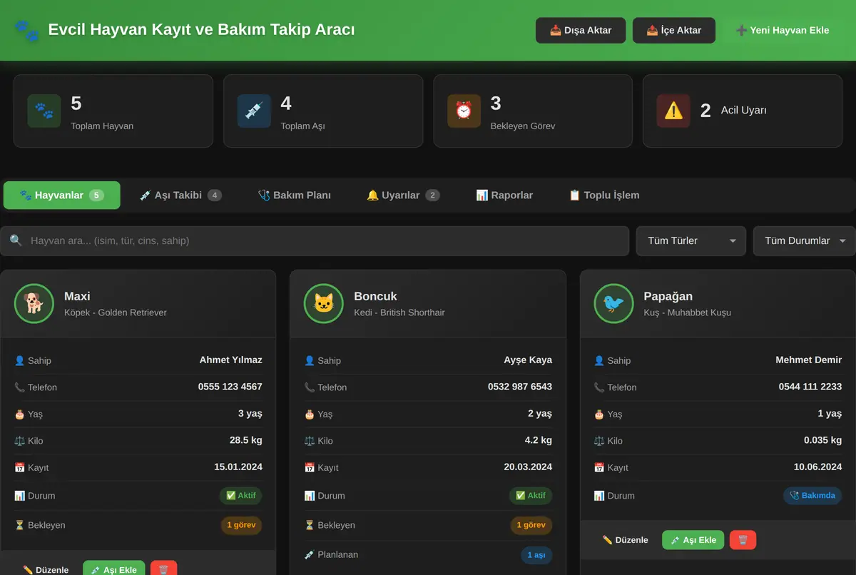Click the Bakımda status badge on Papağan's card
This screenshot has height=575, width=856.
[x=812, y=495]
